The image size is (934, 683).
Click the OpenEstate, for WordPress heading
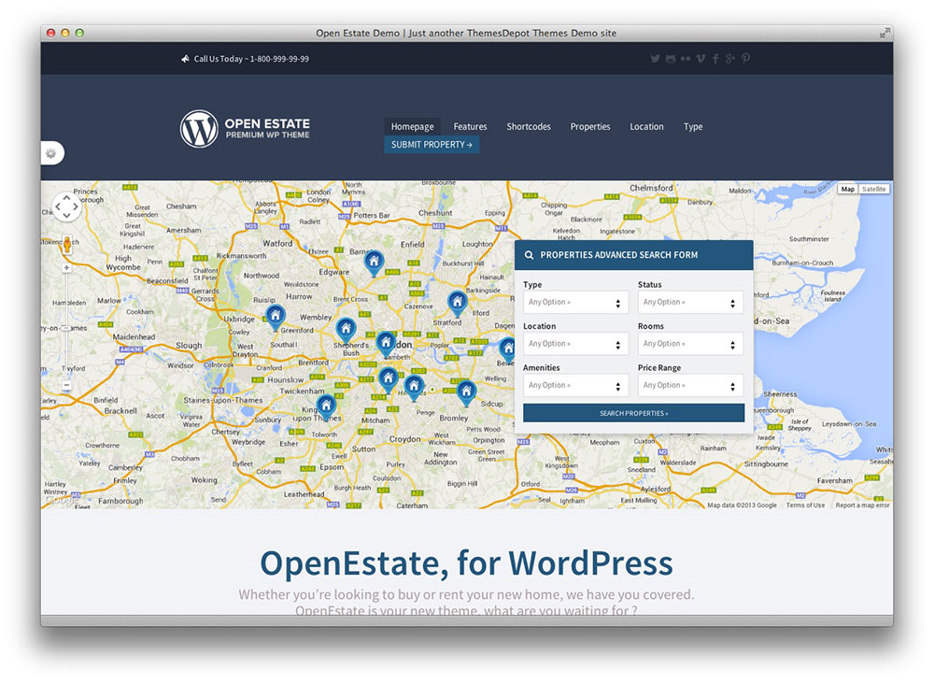466,563
